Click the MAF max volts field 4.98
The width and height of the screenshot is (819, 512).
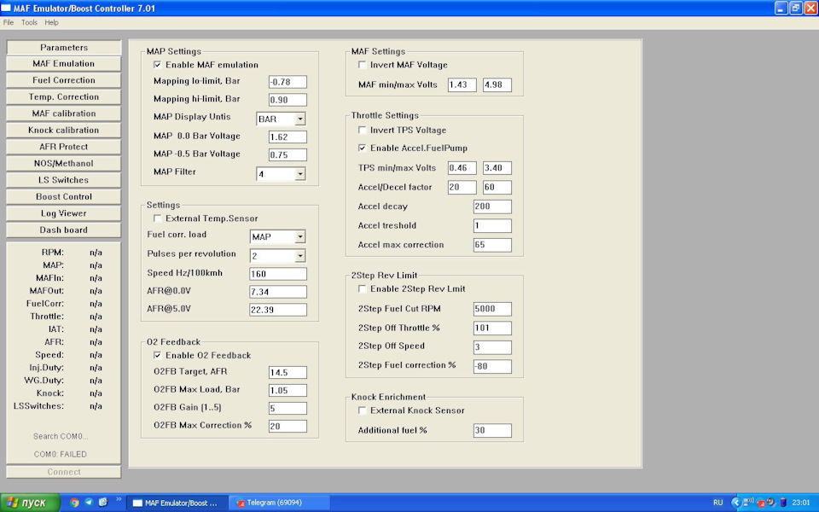497,84
